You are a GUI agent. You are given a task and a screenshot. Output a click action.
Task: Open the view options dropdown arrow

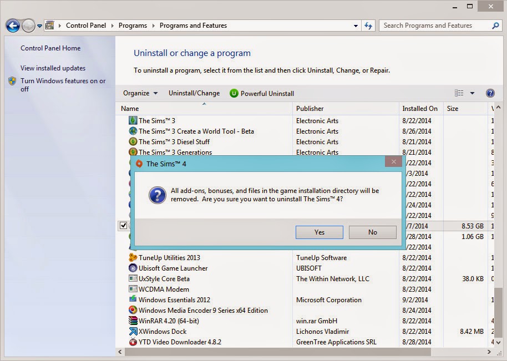tap(472, 93)
